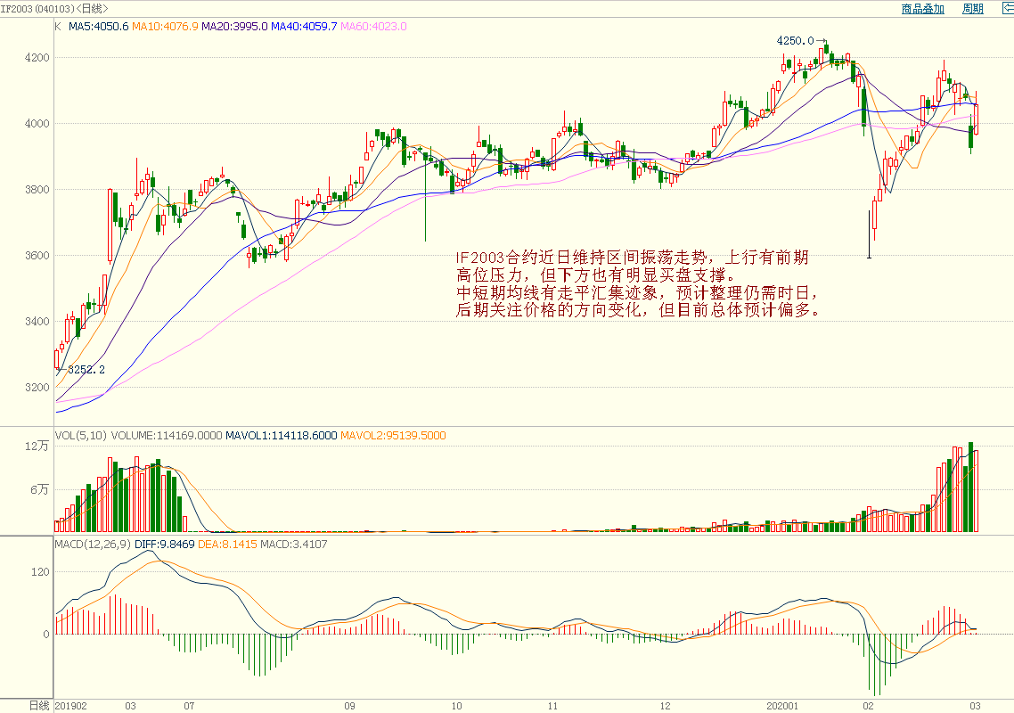Open the MACD(12,26,9) indicator settings
1014x713 pixels.
[x=93, y=544]
